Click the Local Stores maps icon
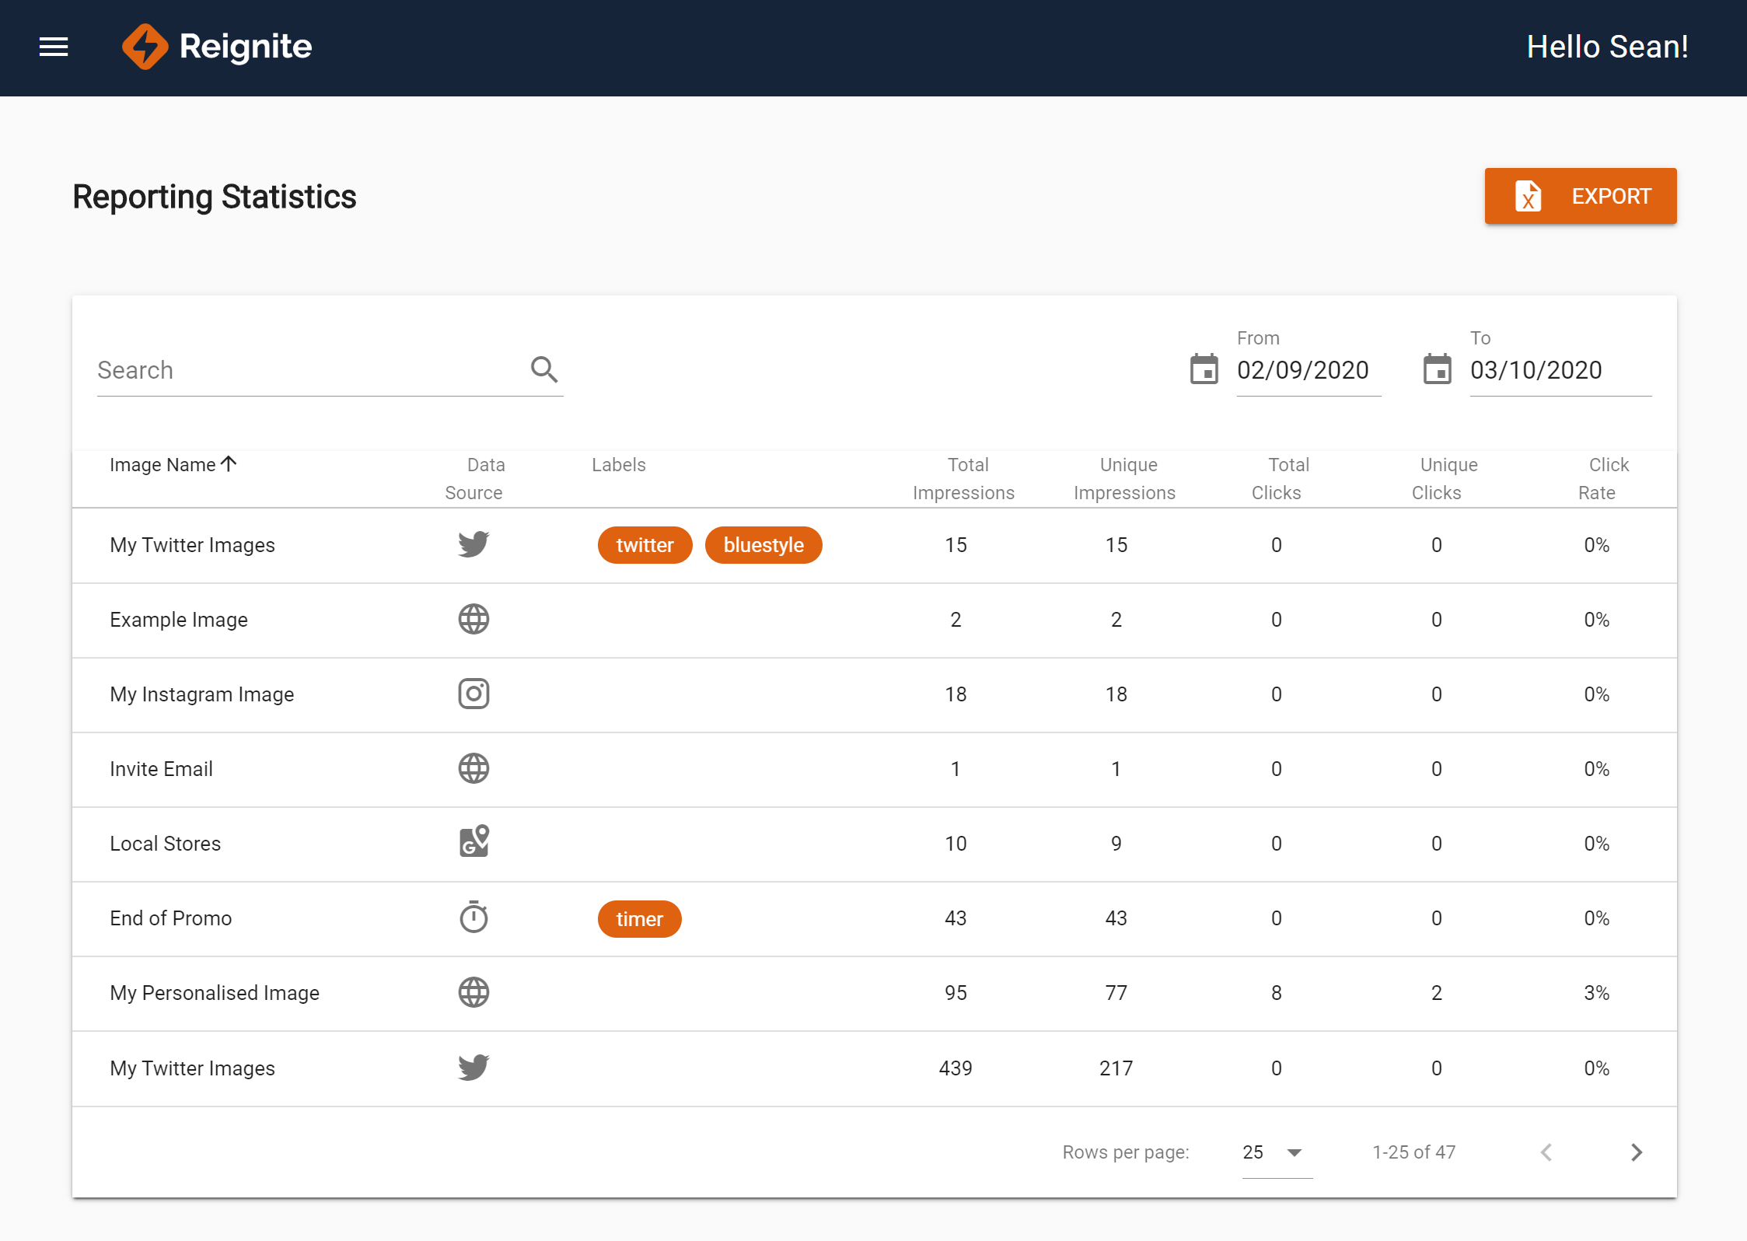 click(473, 842)
